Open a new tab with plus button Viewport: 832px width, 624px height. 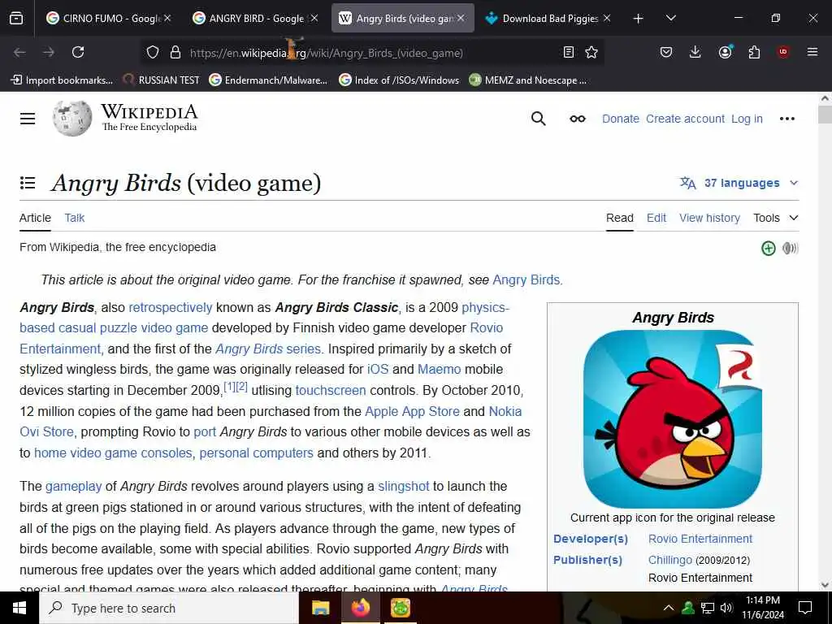click(639, 19)
